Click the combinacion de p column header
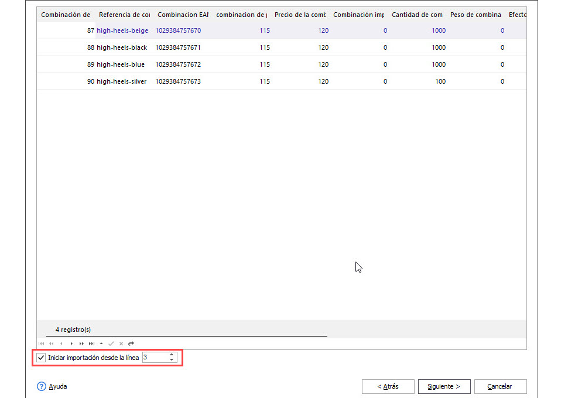The height and width of the screenshot is (398, 568). [x=242, y=15]
